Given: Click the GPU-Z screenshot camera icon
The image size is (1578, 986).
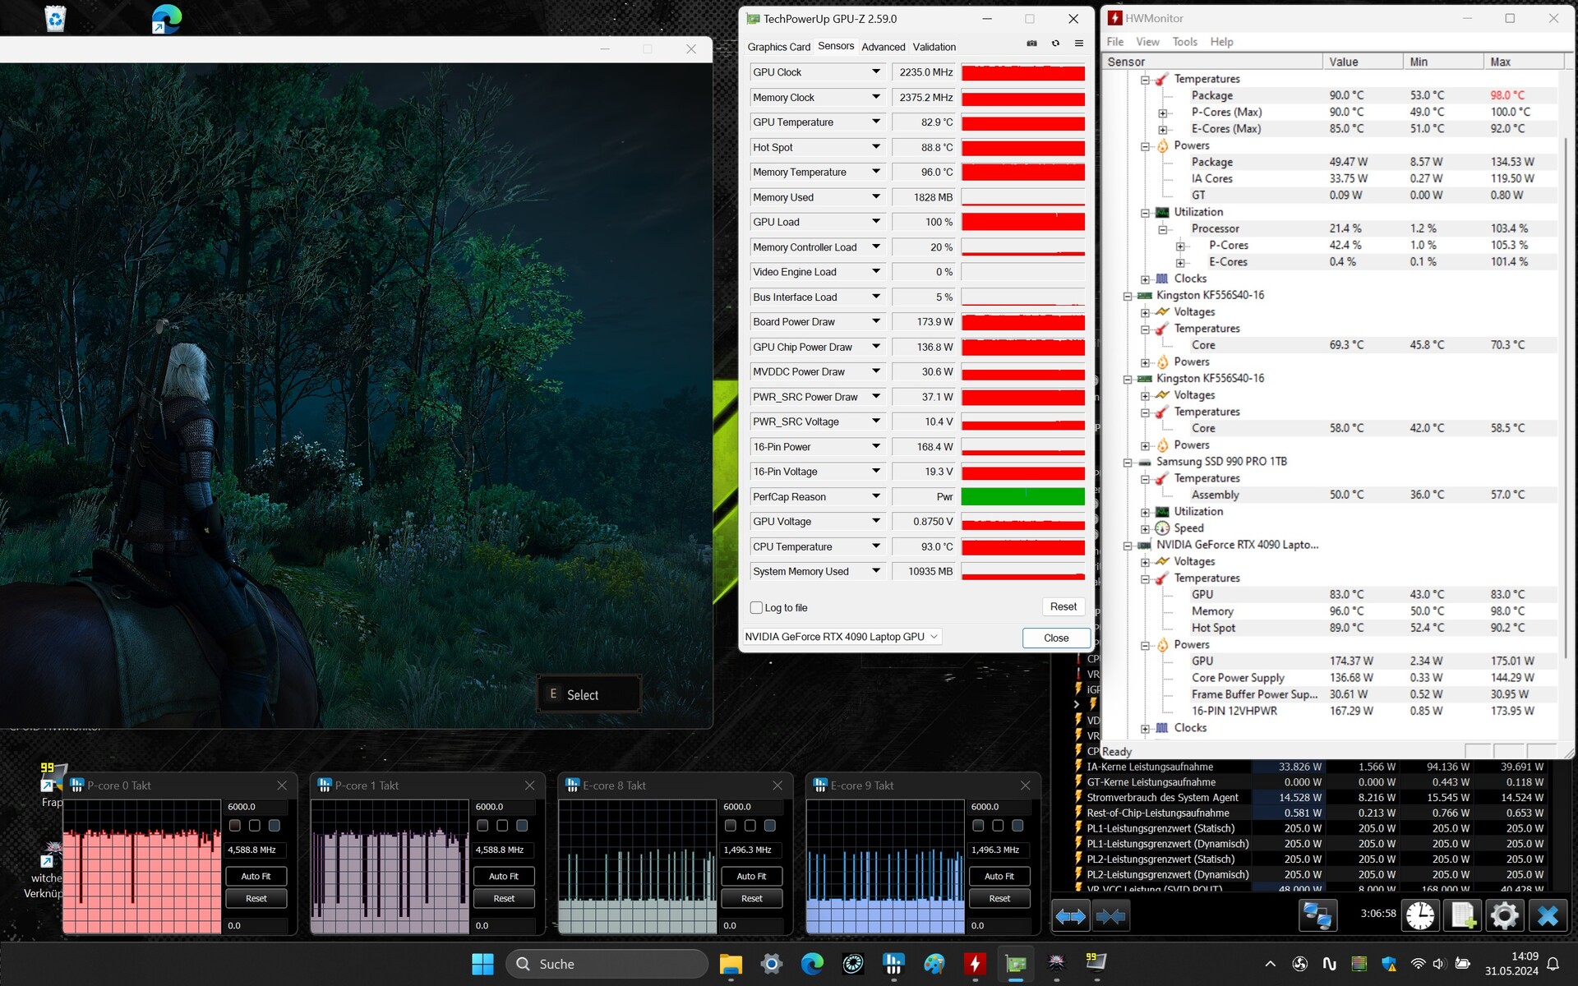Looking at the screenshot, I should (1031, 44).
